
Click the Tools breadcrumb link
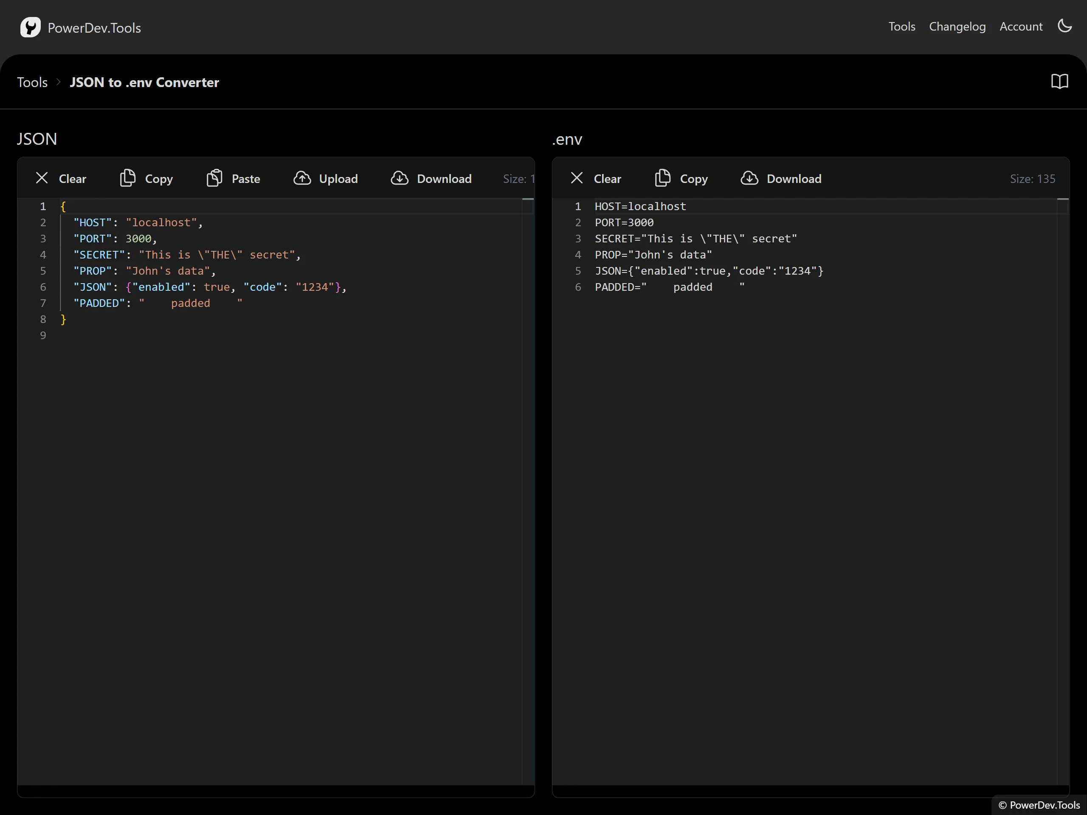(x=32, y=82)
